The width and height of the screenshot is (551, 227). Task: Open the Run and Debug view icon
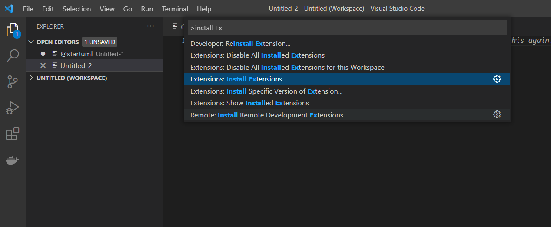coord(13,108)
